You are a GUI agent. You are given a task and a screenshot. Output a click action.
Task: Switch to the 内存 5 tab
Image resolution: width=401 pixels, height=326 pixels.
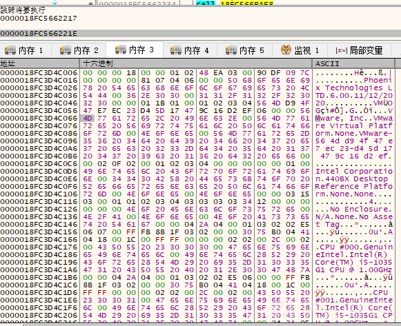click(244, 50)
